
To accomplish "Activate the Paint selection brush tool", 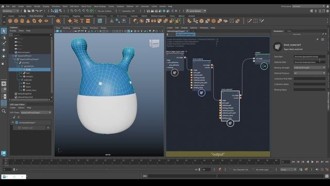I will [4, 43].
